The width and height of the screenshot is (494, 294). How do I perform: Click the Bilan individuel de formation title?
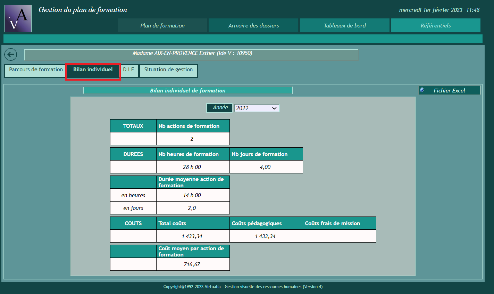tap(188, 91)
